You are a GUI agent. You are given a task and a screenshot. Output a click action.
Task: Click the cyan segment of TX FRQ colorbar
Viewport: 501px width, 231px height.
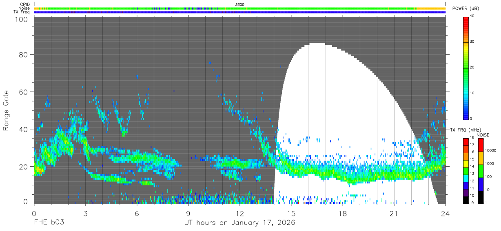[x=466, y=178]
